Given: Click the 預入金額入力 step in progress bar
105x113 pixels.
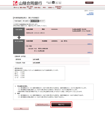Looking at the screenshot, I should click(x=26, y=21).
